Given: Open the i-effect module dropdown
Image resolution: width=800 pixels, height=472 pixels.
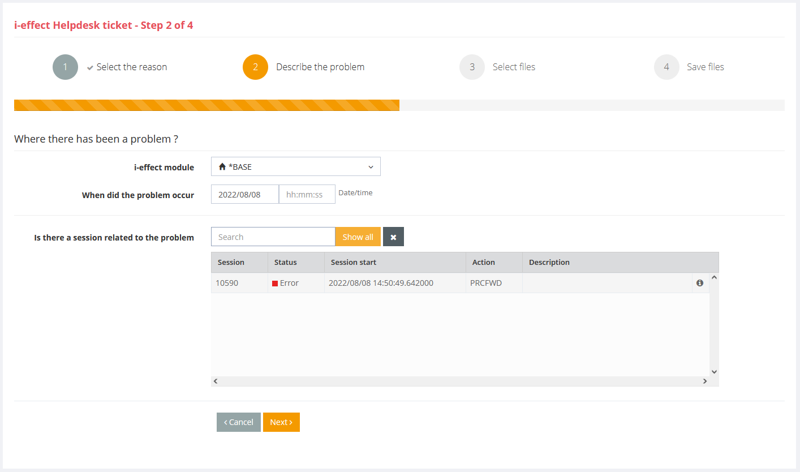Looking at the screenshot, I should [x=295, y=167].
